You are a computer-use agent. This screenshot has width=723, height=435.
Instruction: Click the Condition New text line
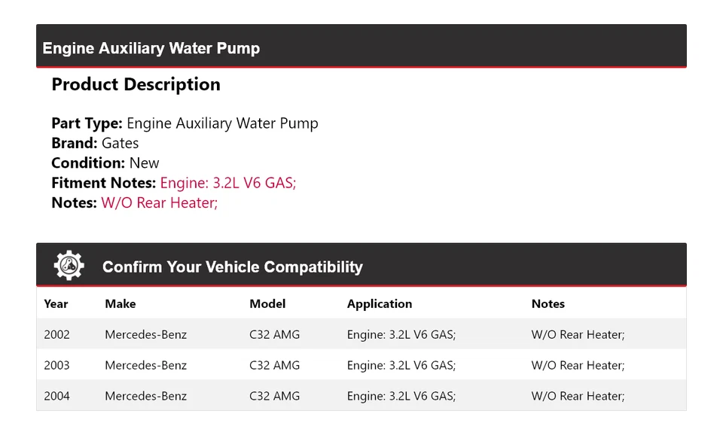(105, 163)
